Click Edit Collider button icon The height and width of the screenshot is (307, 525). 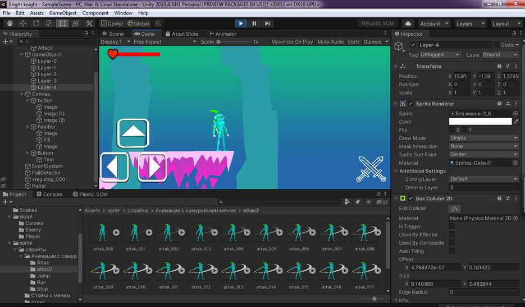pyautogui.click(x=454, y=208)
